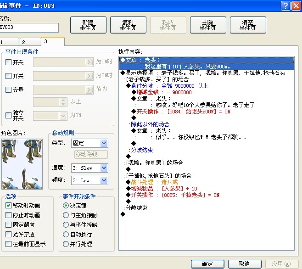Select the 咳咳，好吧10个人参果给你了 line
This screenshot has width=302, height=269.
point(195,105)
